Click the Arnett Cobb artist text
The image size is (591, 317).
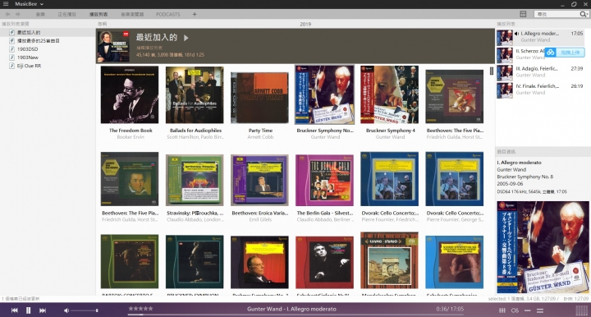(260, 137)
